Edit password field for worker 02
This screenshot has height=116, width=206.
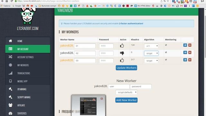point(106,53)
